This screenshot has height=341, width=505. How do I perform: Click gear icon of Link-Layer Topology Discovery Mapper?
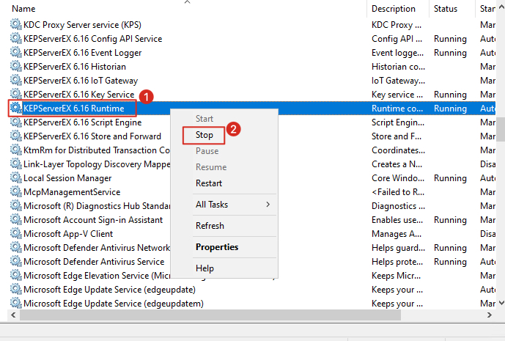coord(16,164)
